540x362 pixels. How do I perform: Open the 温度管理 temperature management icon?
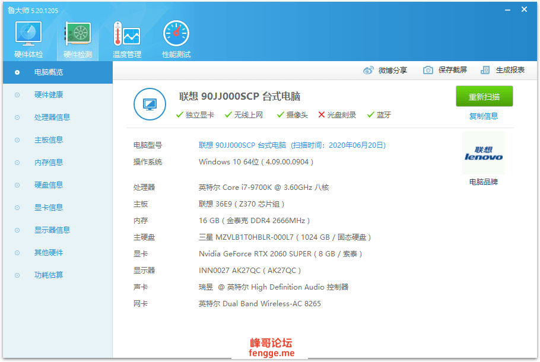(127, 39)
